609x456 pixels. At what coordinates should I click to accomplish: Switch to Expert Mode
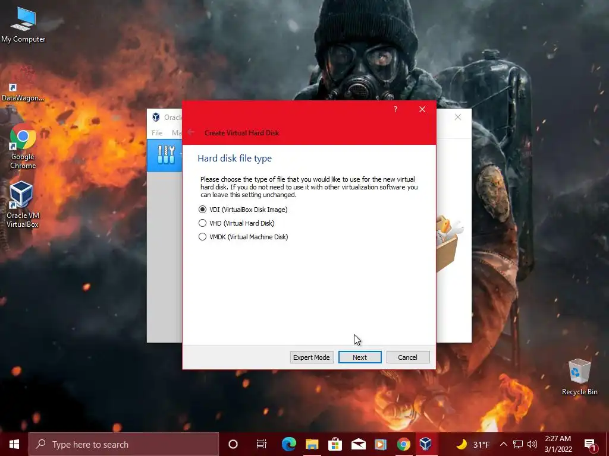pos(312,357)
